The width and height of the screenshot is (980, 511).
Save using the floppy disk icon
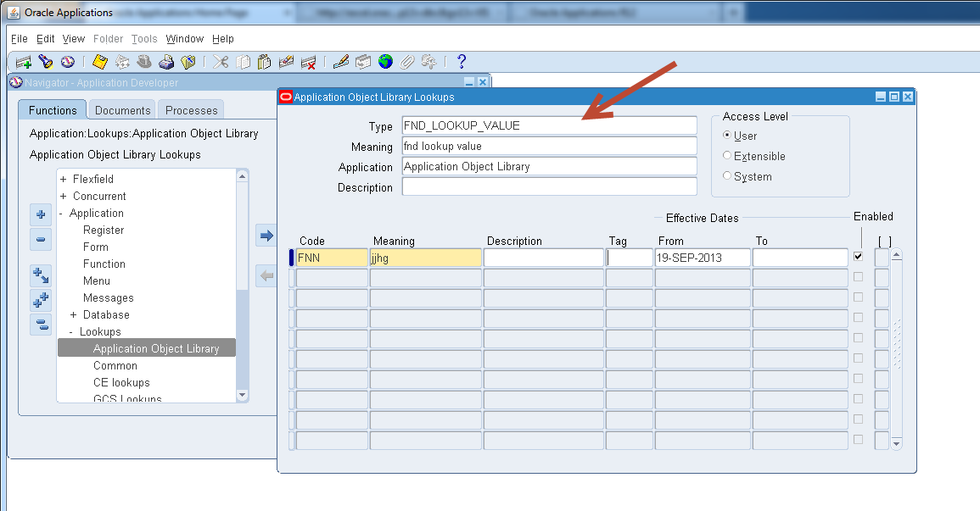tap(100, 62)
